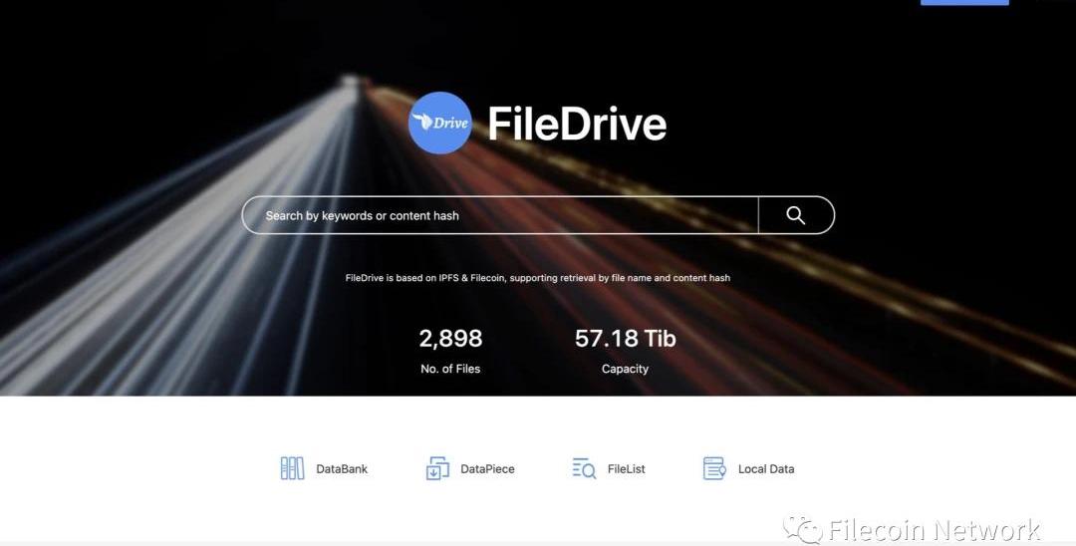
Task: Focus the keywords or content hash search field
Action: click(x=500, y=215)
